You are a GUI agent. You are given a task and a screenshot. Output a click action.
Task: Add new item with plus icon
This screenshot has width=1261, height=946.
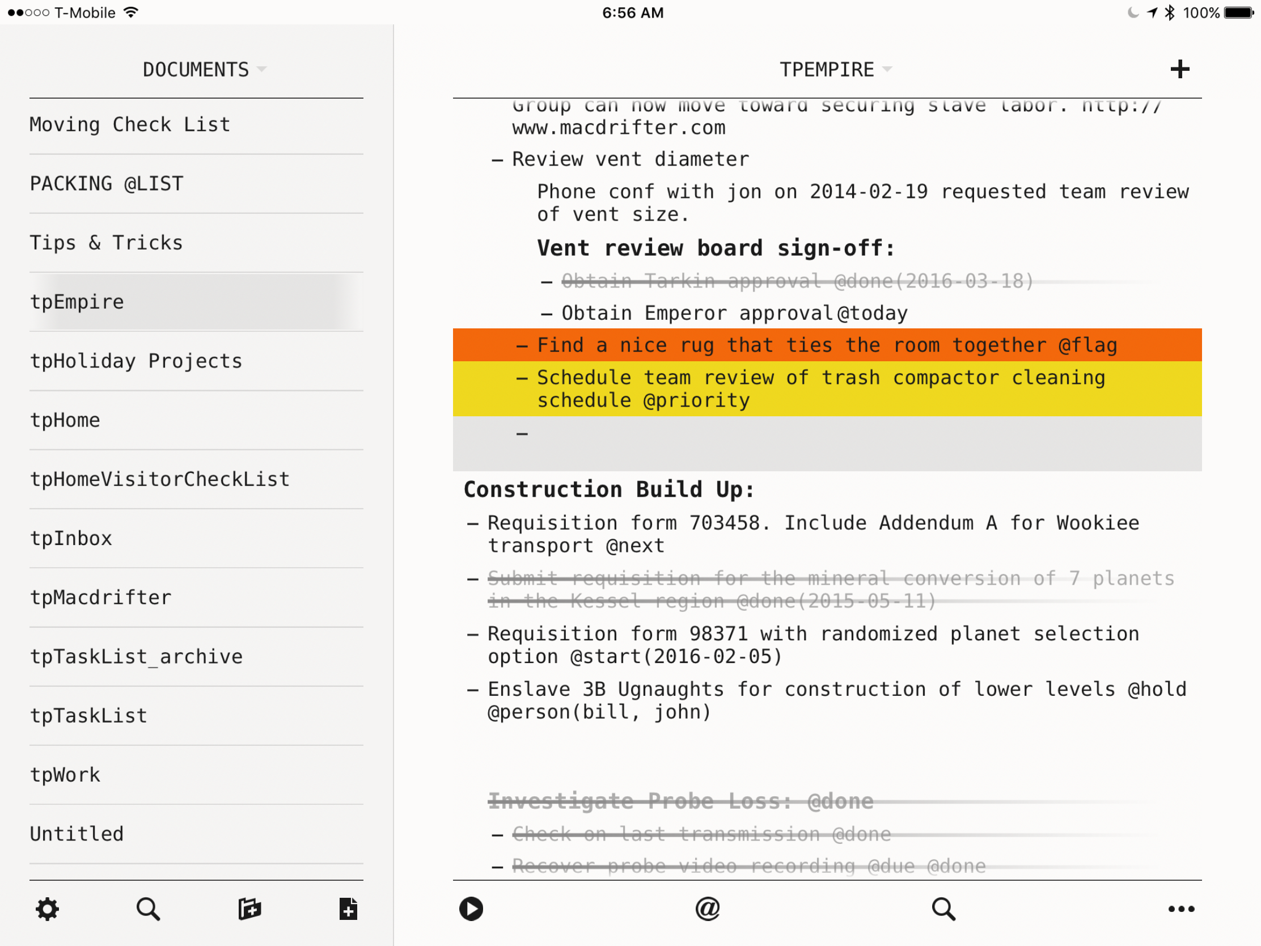tap(1180, 69)
